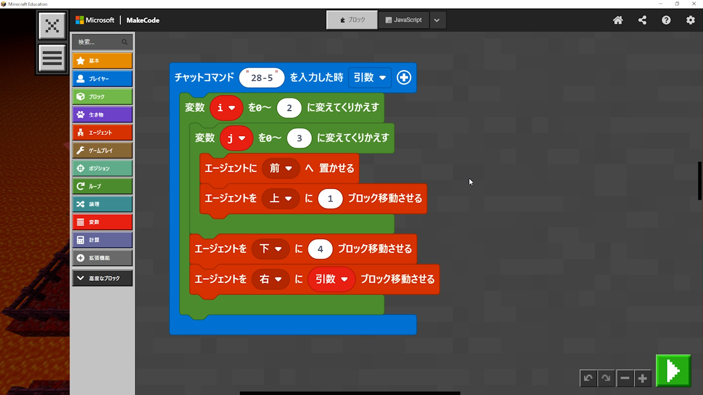Zoom out of the workspace

[x=624, y=378]
